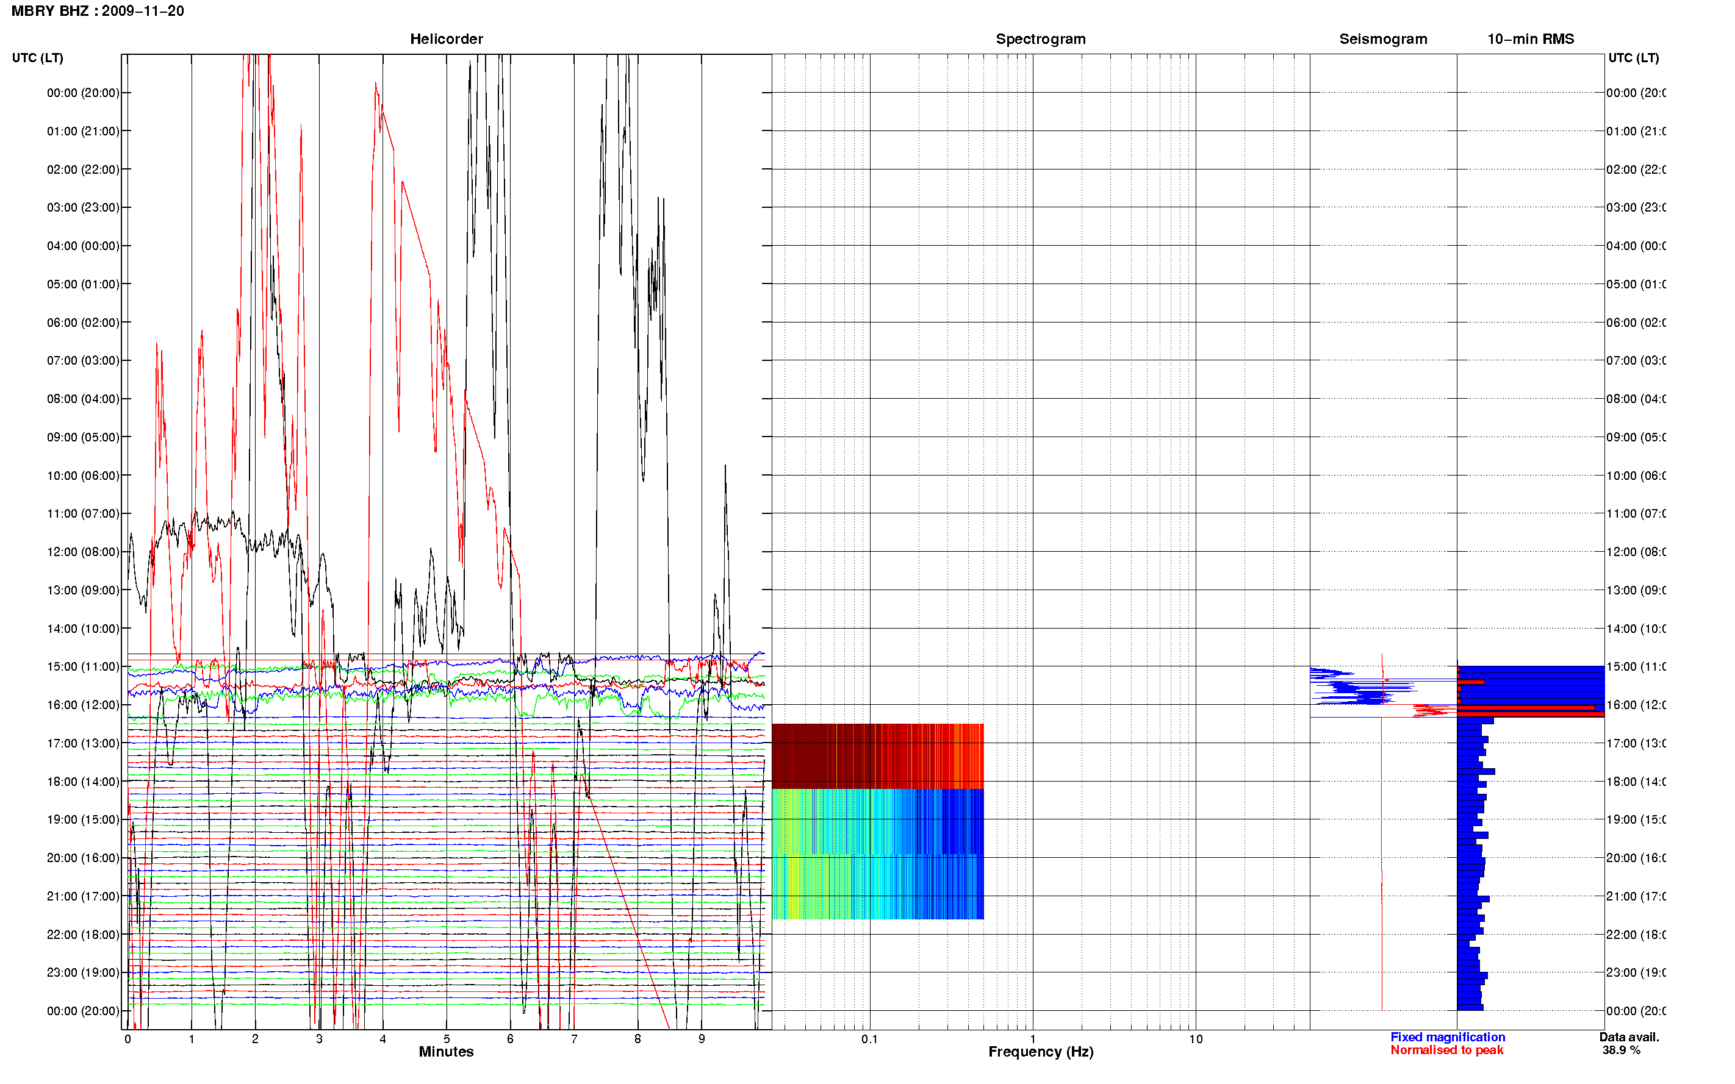This screenshot has width=1735, height=1084.
Task: Click the '01:00 (21:00)' left time label
Action: [x=83, y=130]
